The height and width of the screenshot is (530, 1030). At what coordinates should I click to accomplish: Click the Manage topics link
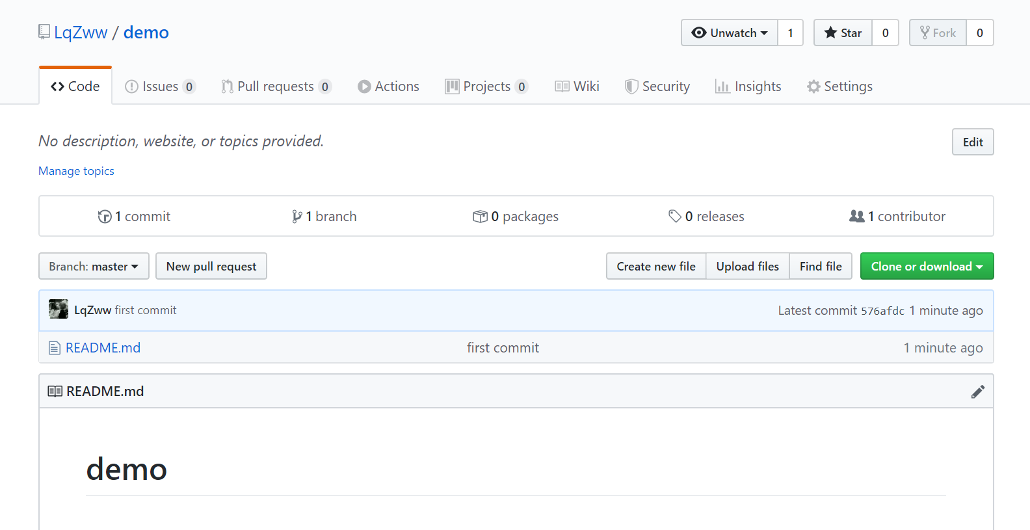pos(76,171)
